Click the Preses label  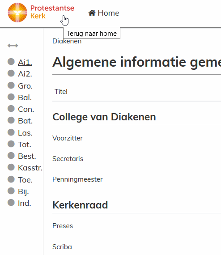(x=63, y=226)
